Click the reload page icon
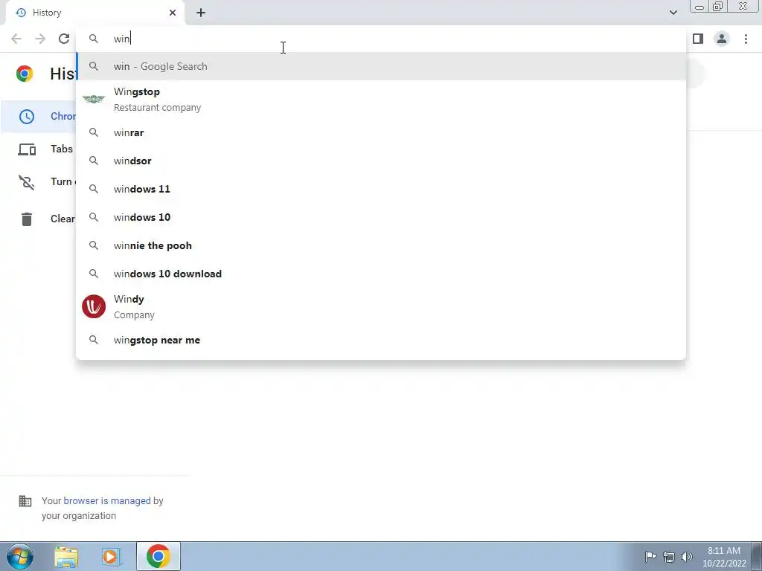 coord(64,39)
